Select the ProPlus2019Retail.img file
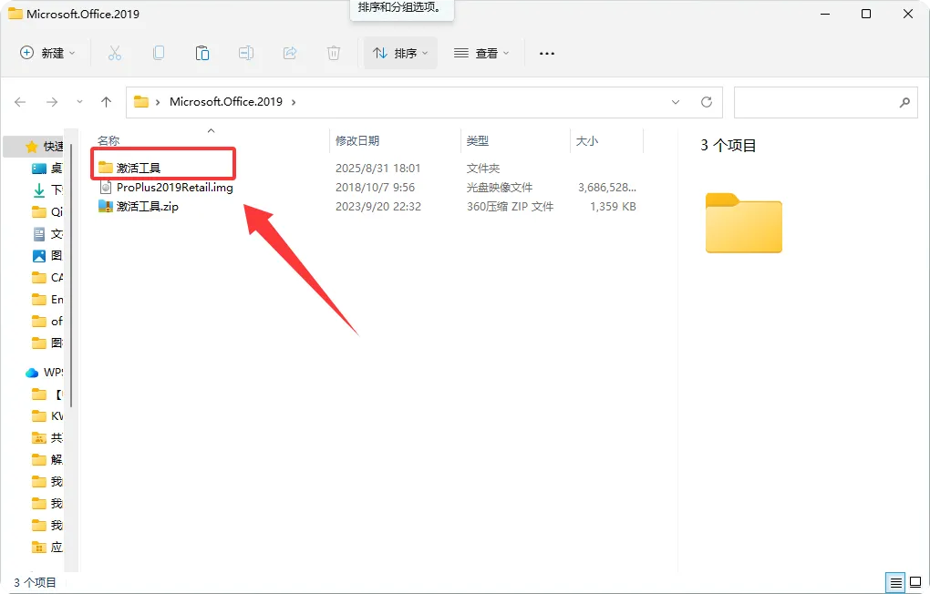Screen dimensions: 930x594 coord(175,188)
